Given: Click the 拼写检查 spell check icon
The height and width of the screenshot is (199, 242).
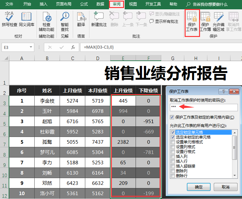Looking at the screenshot, I should pos(9,19).
